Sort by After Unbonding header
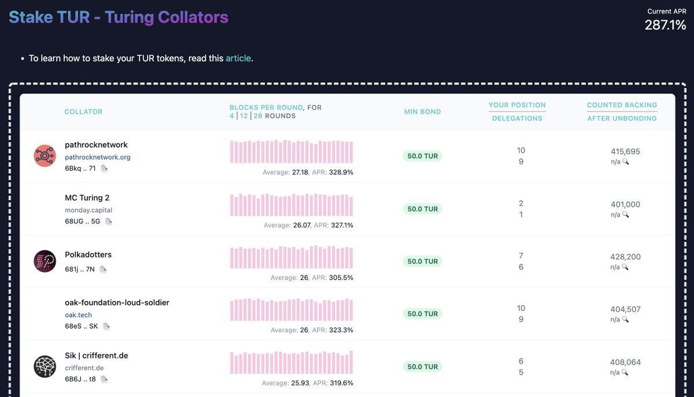The image size is (694, 397). pos(622,119)
